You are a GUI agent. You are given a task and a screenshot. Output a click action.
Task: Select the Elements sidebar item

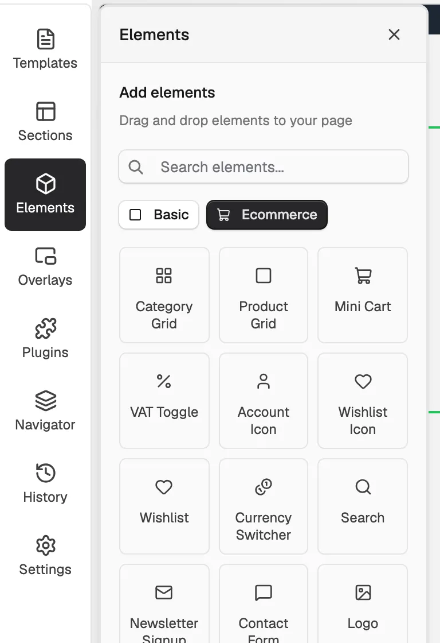pyautogui.click(x=45, y=195)
